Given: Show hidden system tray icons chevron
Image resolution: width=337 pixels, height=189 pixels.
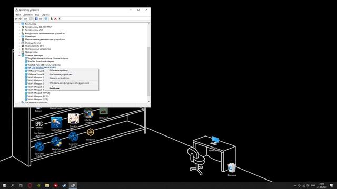Looking at the screenshot, I should (x=295, y=185).
